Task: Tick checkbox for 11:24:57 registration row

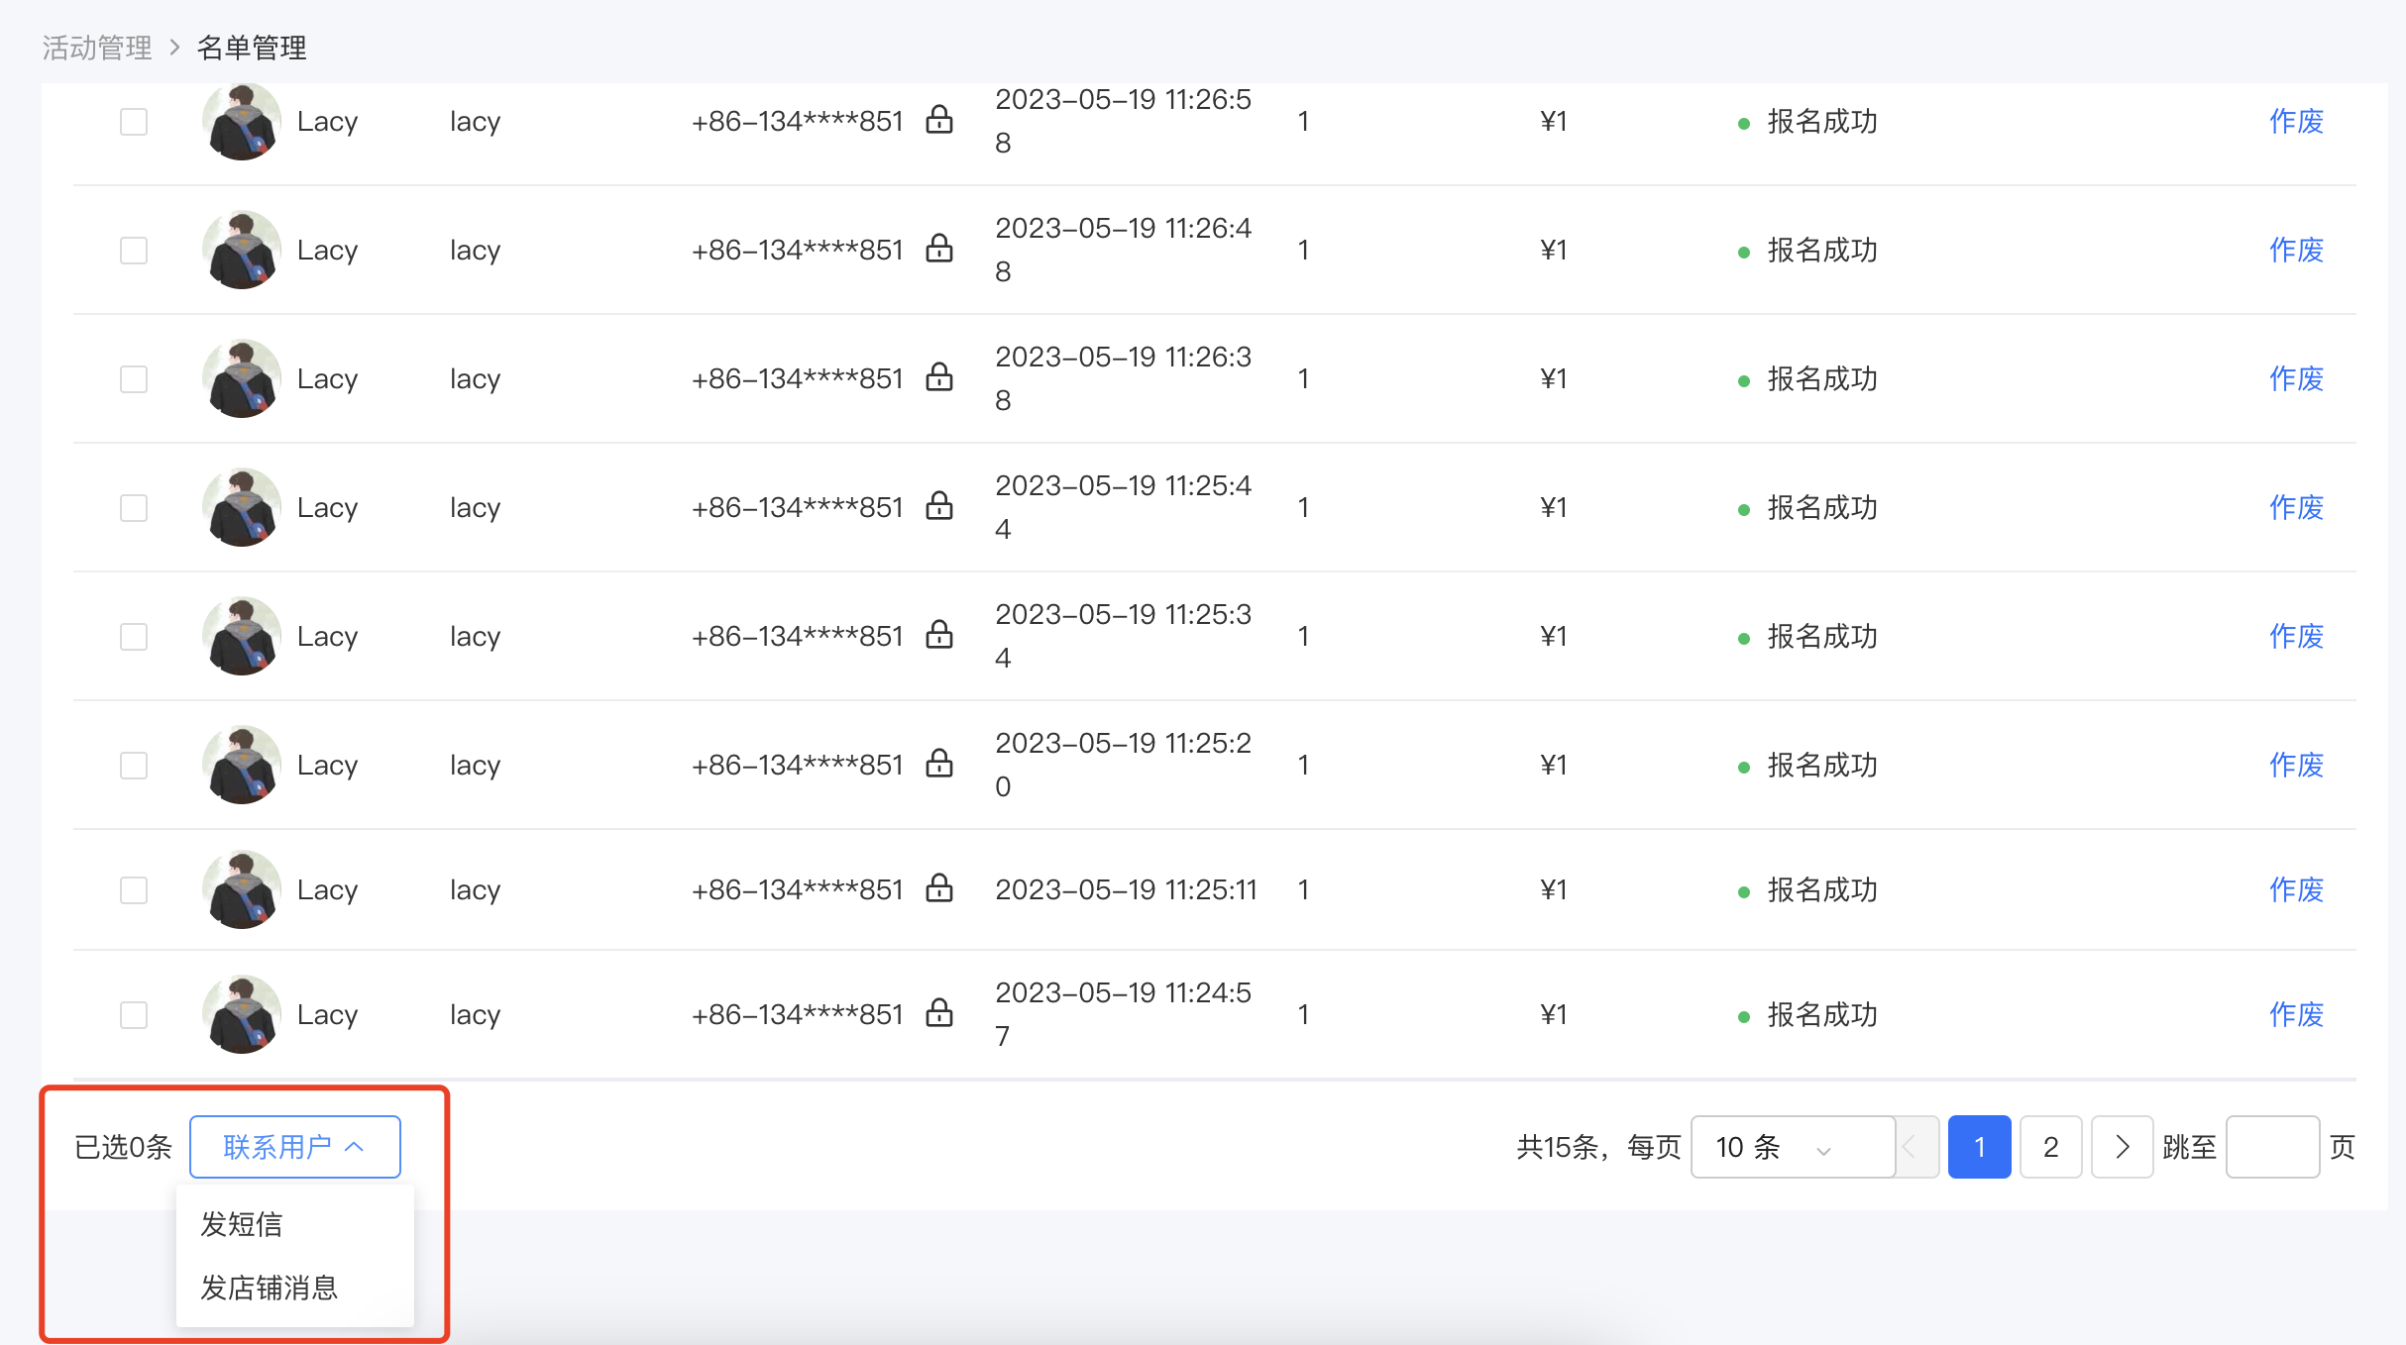Action: point(134,1015)
